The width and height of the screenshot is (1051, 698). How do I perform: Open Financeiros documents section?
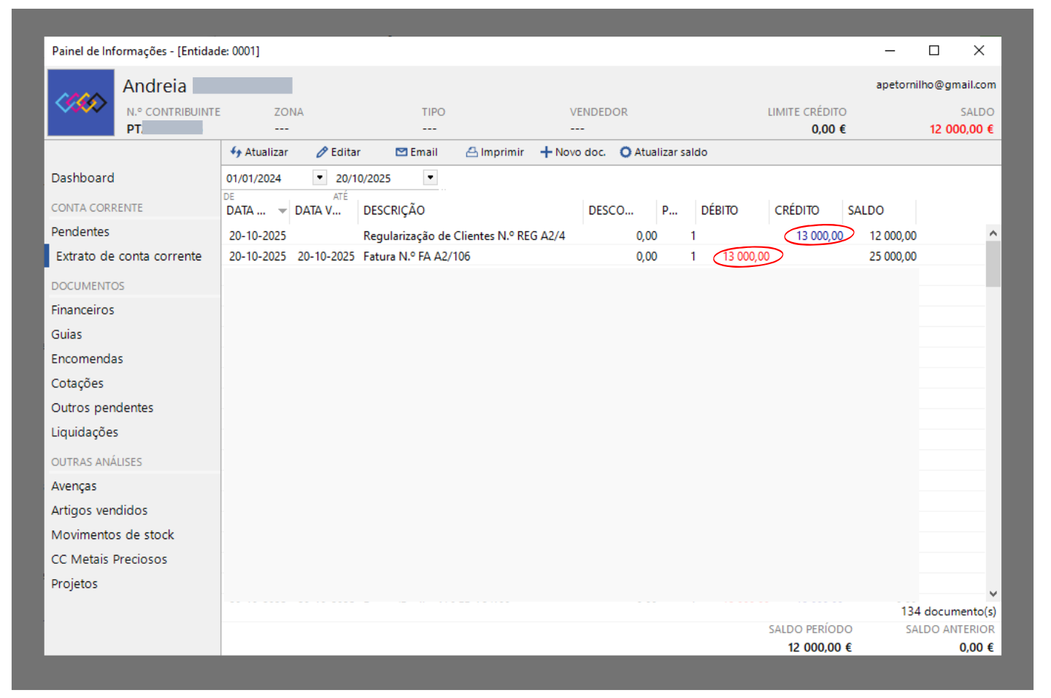(82, 310)
